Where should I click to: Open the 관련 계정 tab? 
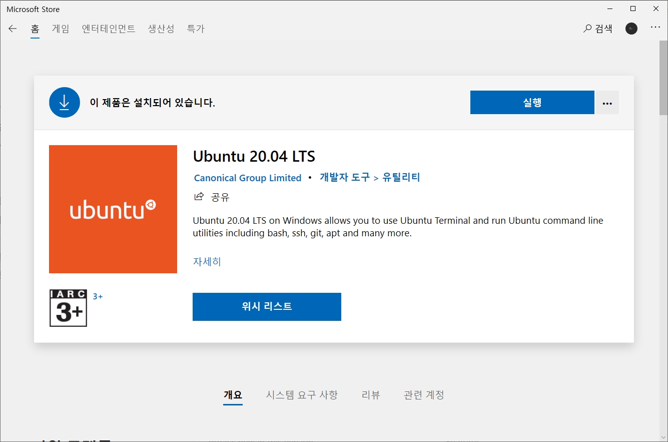(424, 395)
